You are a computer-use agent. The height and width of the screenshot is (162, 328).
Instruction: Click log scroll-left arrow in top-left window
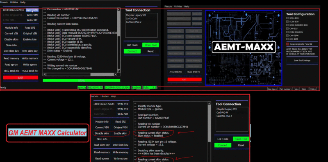pos(44,75)
